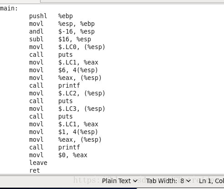Click the 'movl $.LC0, (%esp)' line

pos(67,47)
